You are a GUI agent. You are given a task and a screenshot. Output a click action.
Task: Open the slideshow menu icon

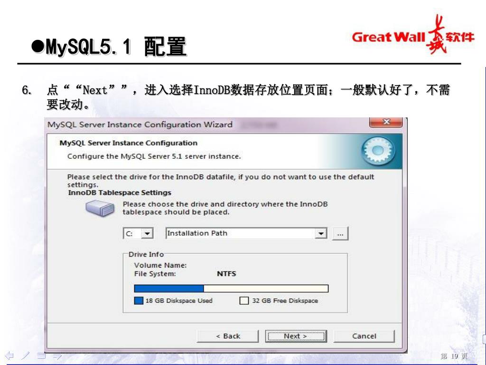[x=42, y=355]
